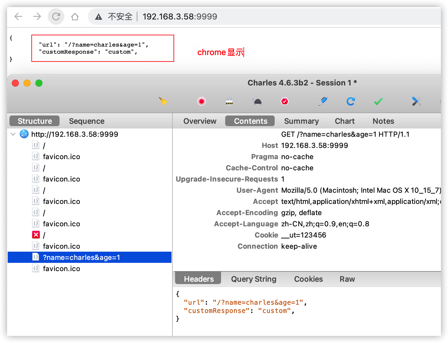Toggle breakpoints using the stop-sign icon

click(285, 101)
